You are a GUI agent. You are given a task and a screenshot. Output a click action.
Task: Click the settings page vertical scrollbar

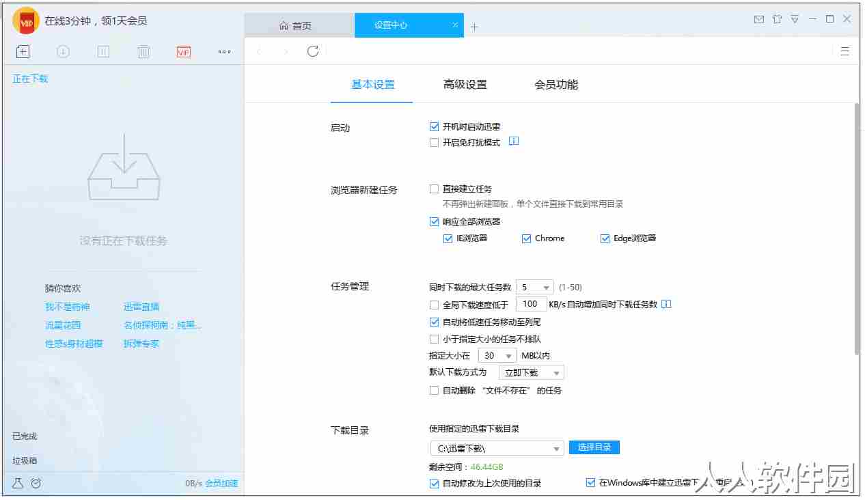point(857,229)
